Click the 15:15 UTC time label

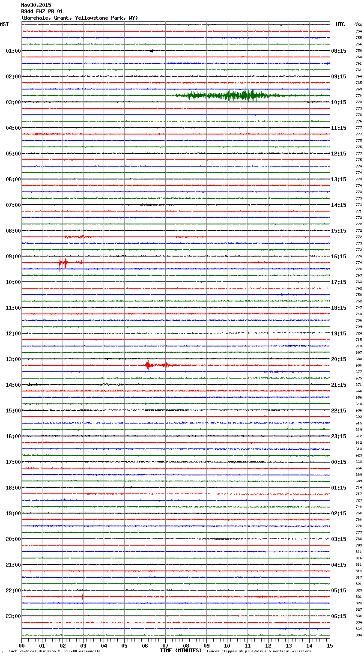(x=339, y=231)
